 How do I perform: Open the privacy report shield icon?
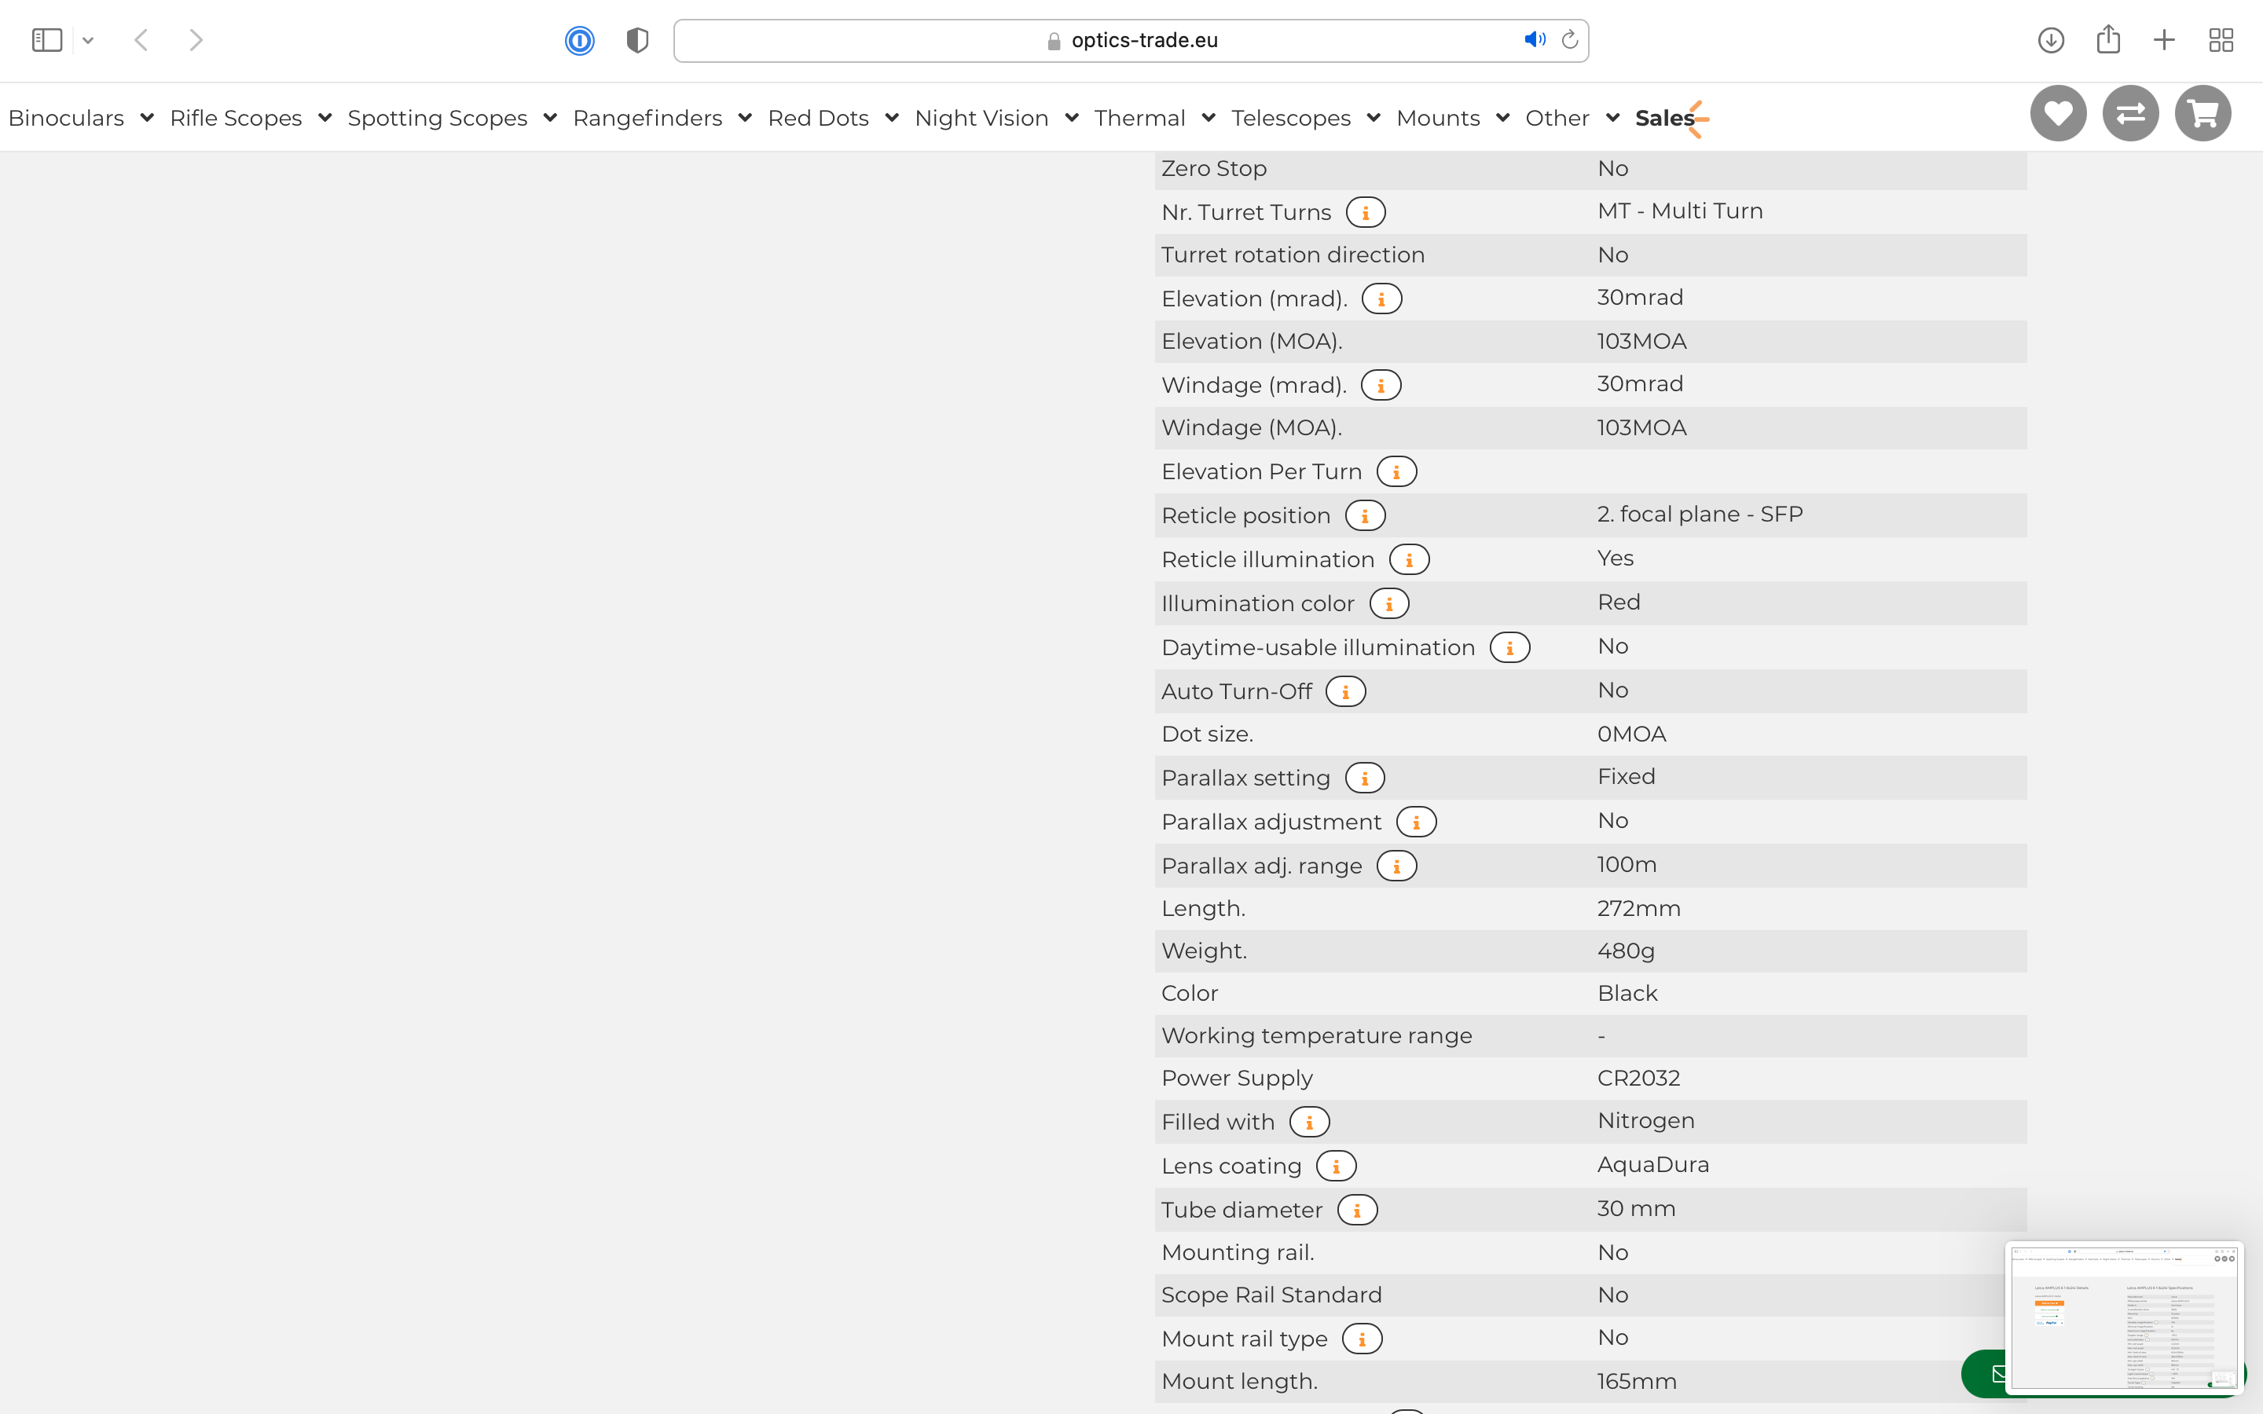(x=638, y=40)
